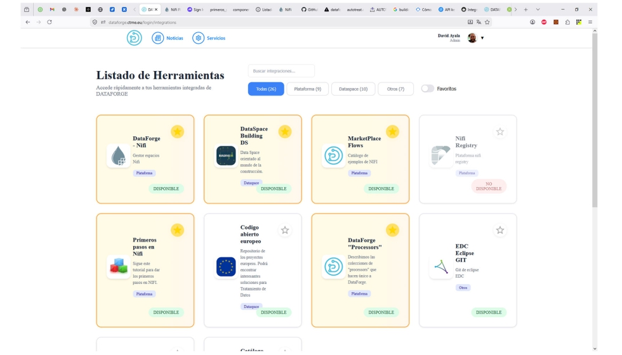This screenshot has height=355, width=622.
Task: Switch to the Sign In browser tab
Action: tap(195, 10)
